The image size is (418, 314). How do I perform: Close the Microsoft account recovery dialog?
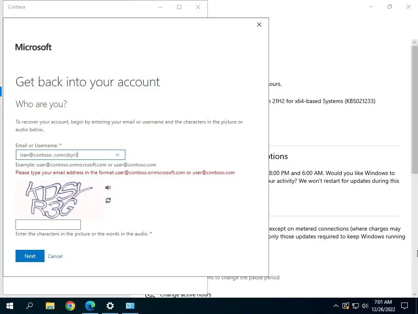(x=259, y=25)
